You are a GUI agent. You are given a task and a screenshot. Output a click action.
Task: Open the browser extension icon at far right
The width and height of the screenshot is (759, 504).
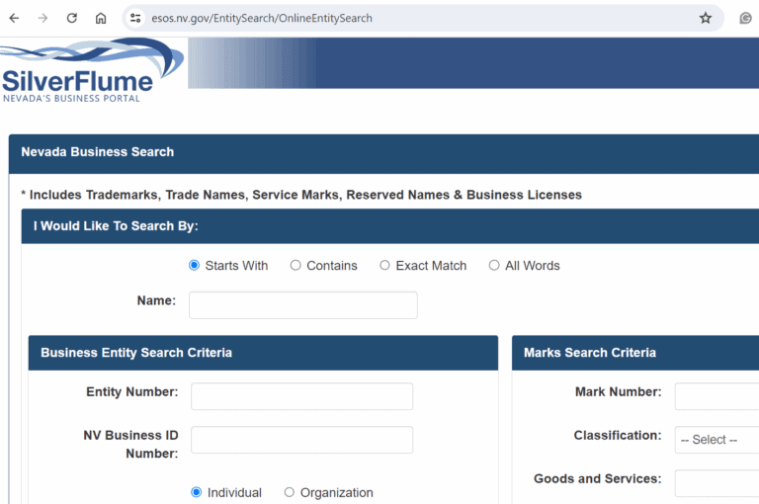point(745,18)
